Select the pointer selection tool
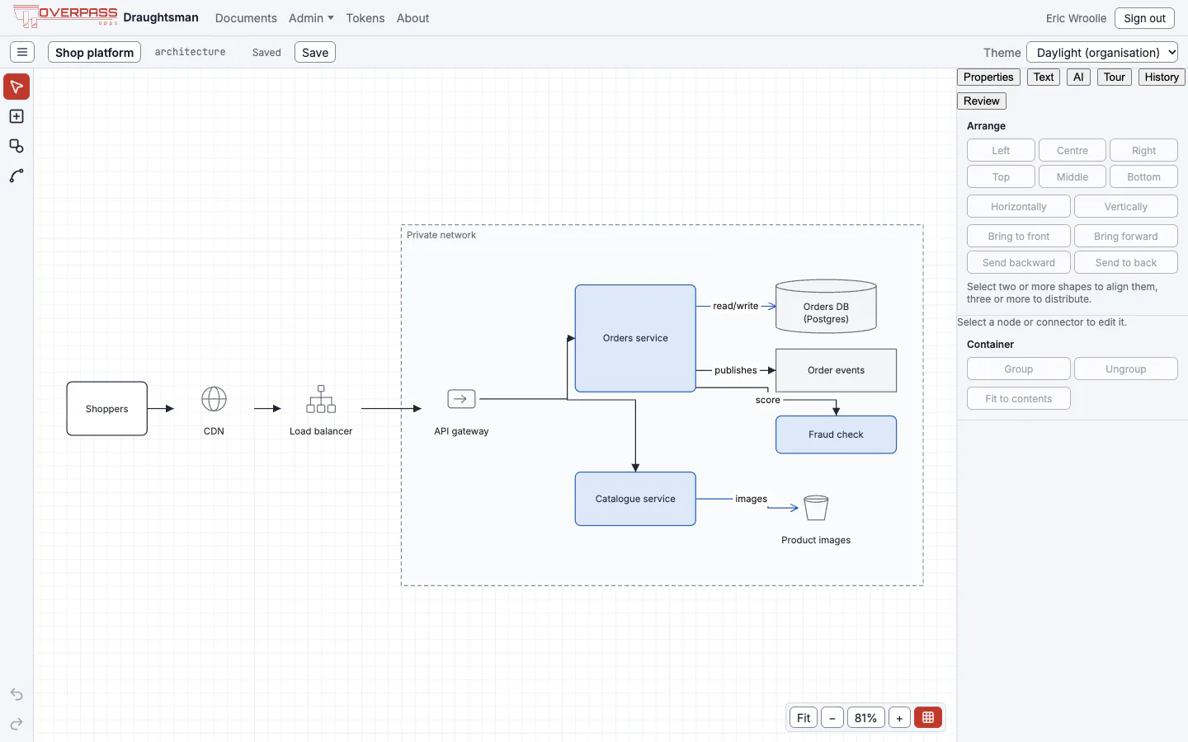 tap(16, 87)
